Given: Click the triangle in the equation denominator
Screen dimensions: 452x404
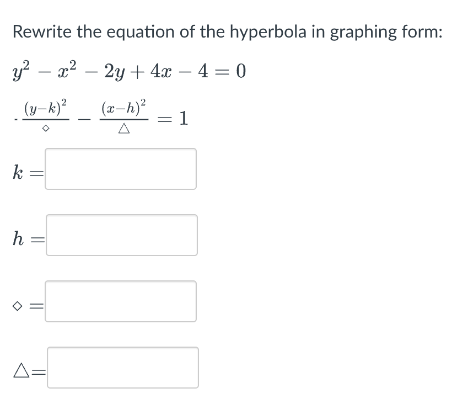Looking at the screenshot, I should click(125, 127).
